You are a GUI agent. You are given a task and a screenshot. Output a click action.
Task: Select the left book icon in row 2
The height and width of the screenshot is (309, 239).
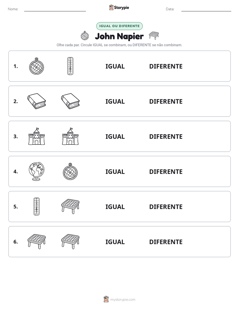click(36, 101)
